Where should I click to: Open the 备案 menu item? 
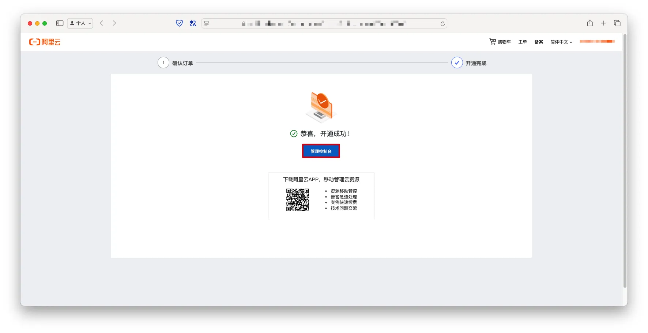point(538,42)
